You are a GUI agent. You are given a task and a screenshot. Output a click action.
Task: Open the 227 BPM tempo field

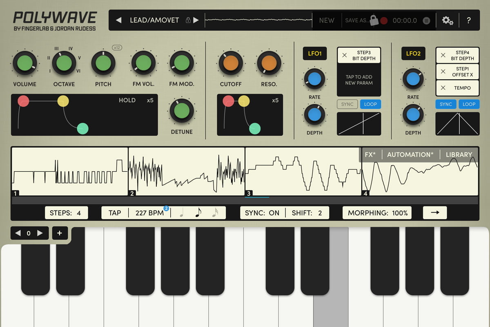pyautogui.click(x=150, y=213)
